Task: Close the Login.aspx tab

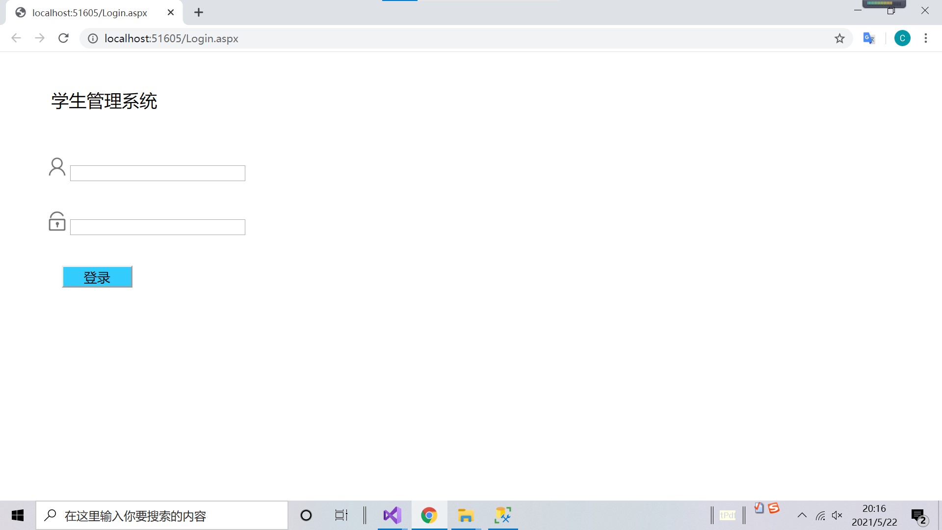Action: tap(171, 13)
